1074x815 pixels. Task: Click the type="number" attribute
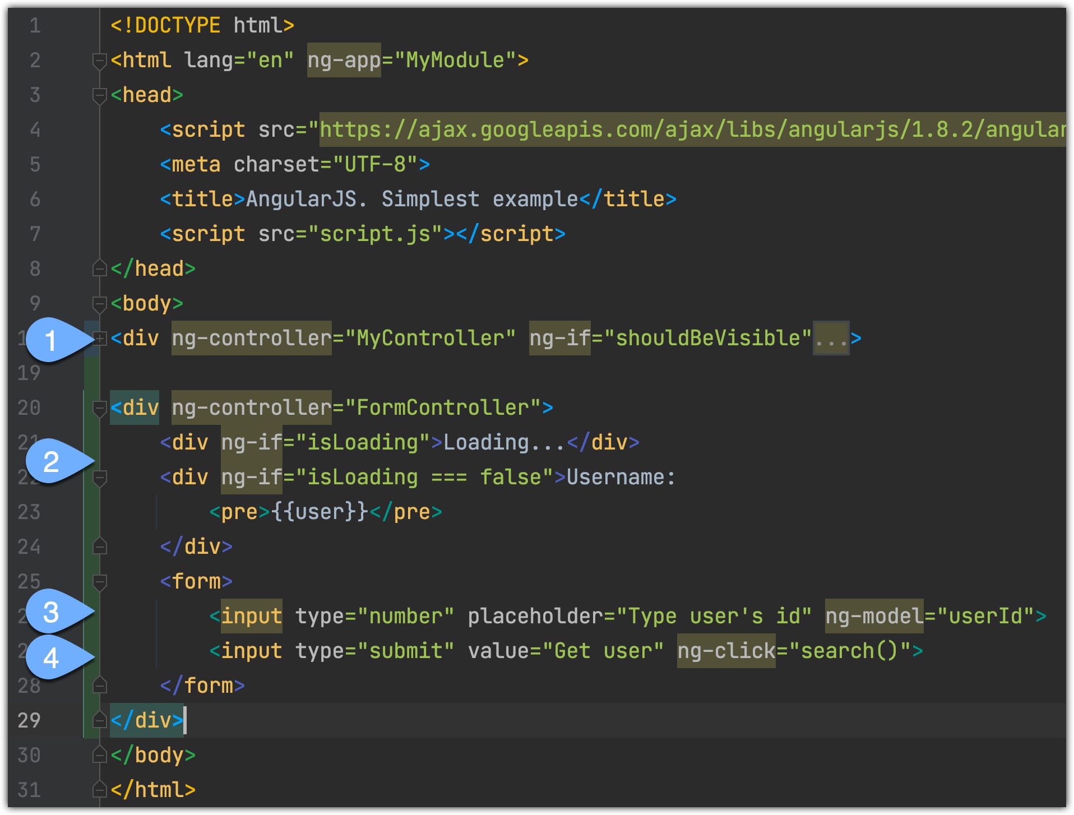[375, 617]
